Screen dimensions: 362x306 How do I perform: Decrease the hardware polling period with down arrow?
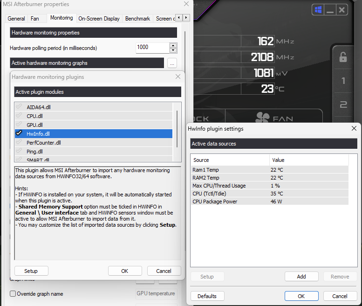point(173,50)
